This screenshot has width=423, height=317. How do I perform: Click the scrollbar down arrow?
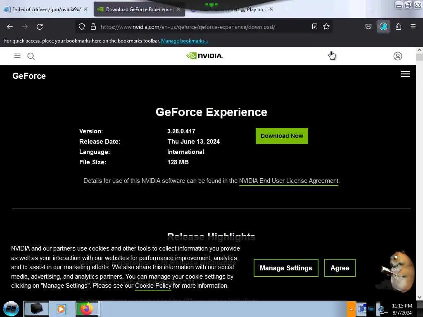pos(419,297)
